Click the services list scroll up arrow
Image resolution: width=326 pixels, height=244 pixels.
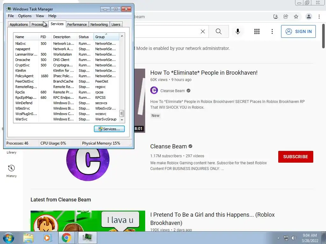(x=122, y=36)
